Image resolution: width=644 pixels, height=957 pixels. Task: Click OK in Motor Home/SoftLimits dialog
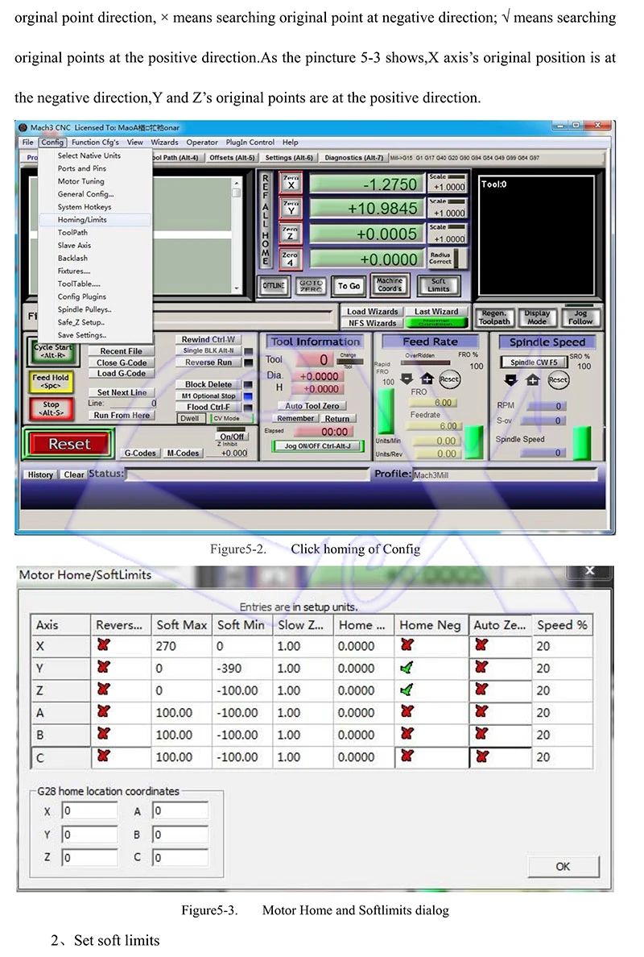coord(563,867)
